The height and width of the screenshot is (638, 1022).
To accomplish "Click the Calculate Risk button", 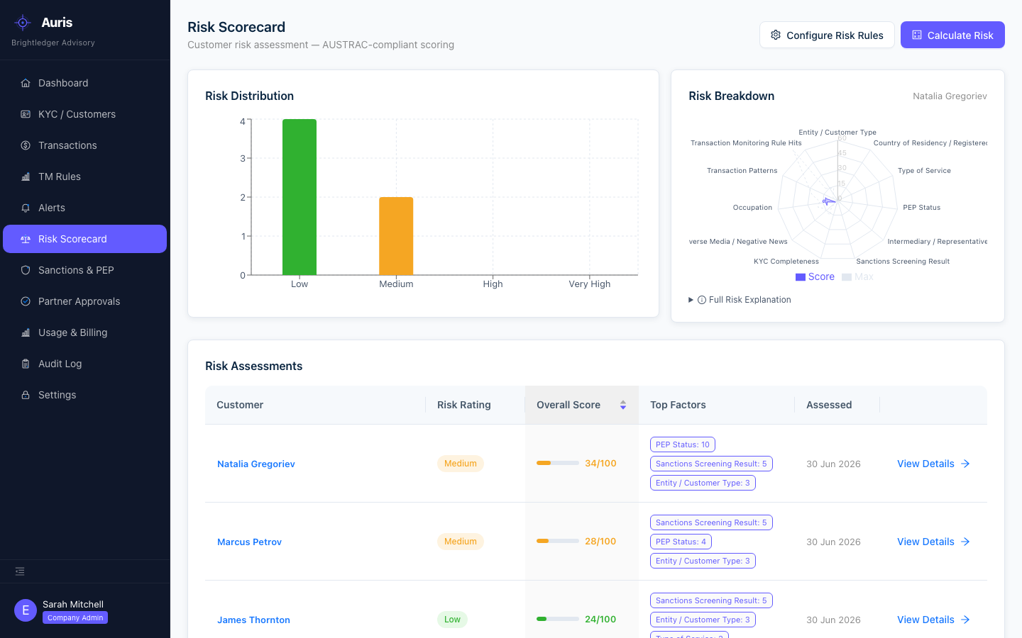I will pyautogui.click(x=952, y=35).
